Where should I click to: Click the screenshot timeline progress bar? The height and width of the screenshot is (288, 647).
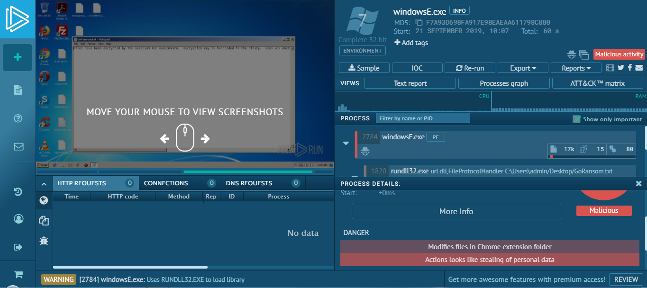185,171
